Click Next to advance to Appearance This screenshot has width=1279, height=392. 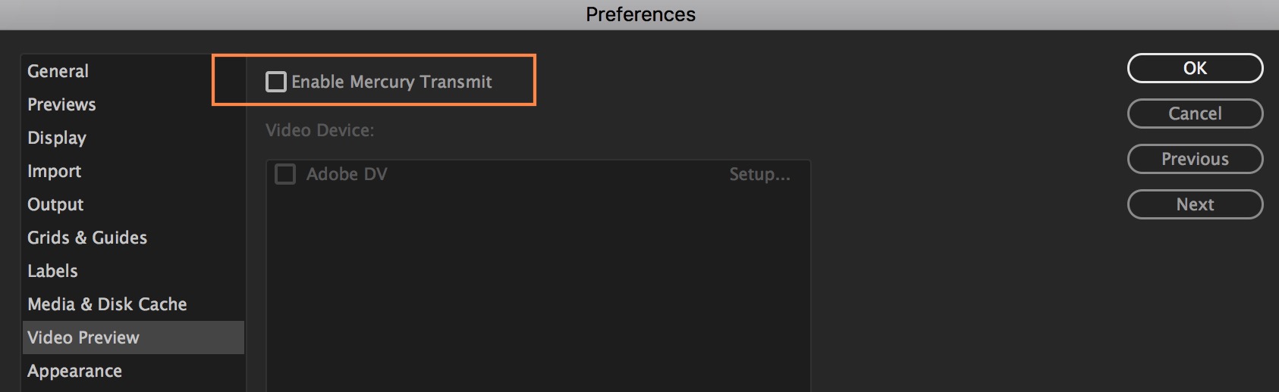(x=1195, y=204)
